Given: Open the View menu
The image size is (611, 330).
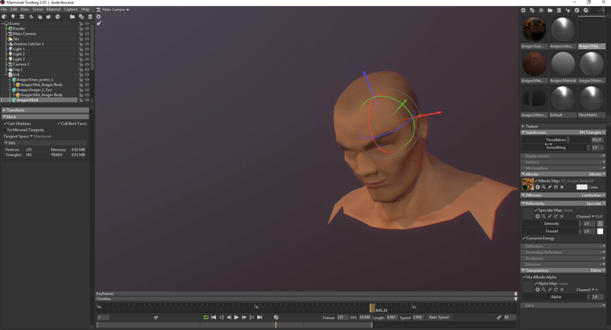Looking at the screenshot, I should pos(24,9).
